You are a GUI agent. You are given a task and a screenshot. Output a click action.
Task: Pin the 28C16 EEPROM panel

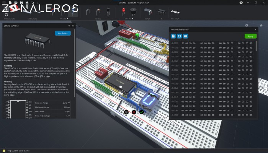pos(69,26)
